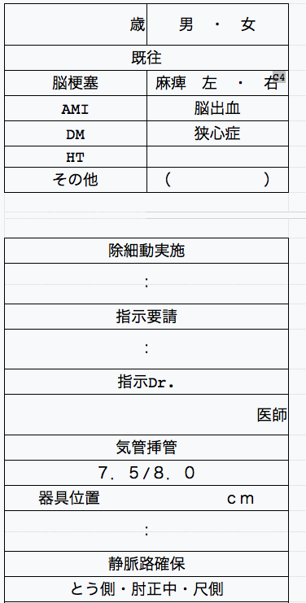
Task: Select the 7.5/8.0 tube size cell
Action: pyautogui.click(x=146, y=473)
